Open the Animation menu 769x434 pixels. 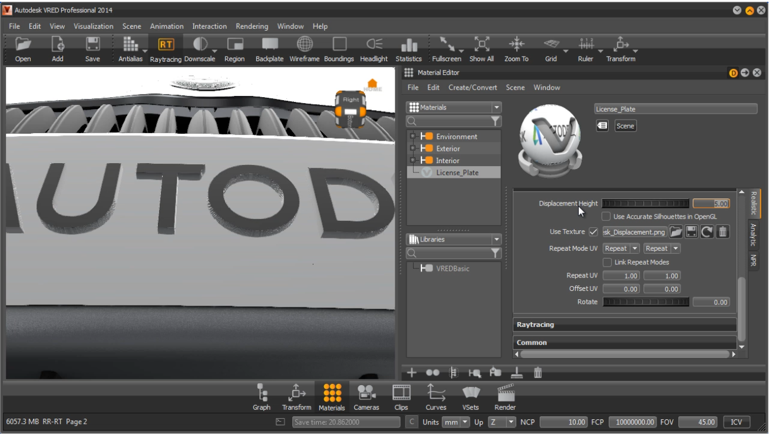coord(167,26)
